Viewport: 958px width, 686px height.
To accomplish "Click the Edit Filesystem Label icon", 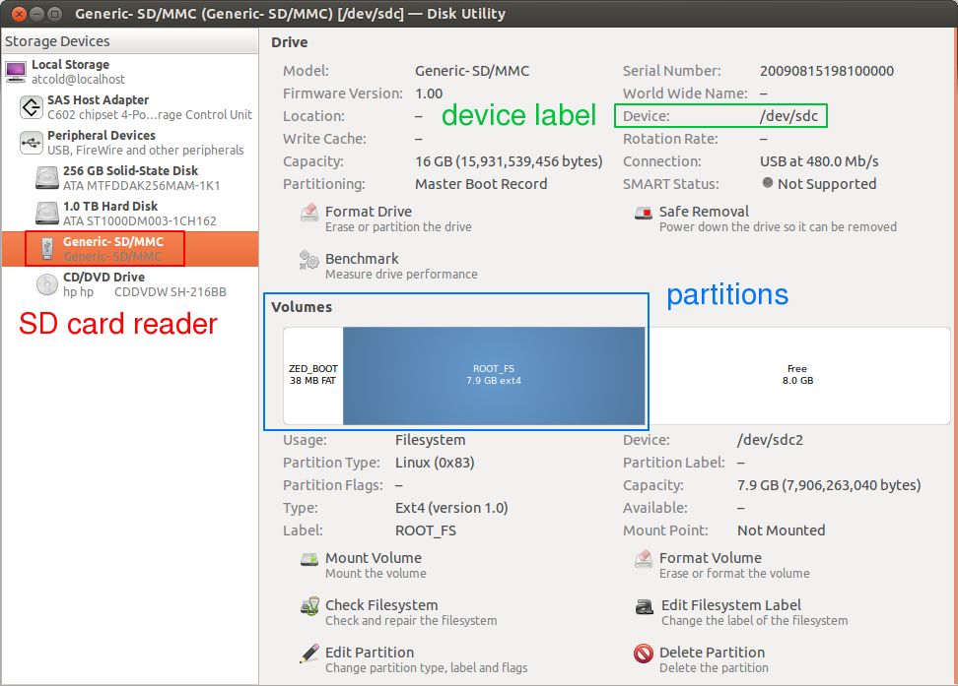I will tap(644, 606).
